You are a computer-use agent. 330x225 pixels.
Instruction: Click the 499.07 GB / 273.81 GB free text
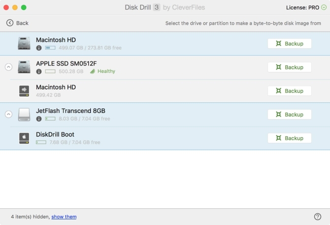point(90,48)
